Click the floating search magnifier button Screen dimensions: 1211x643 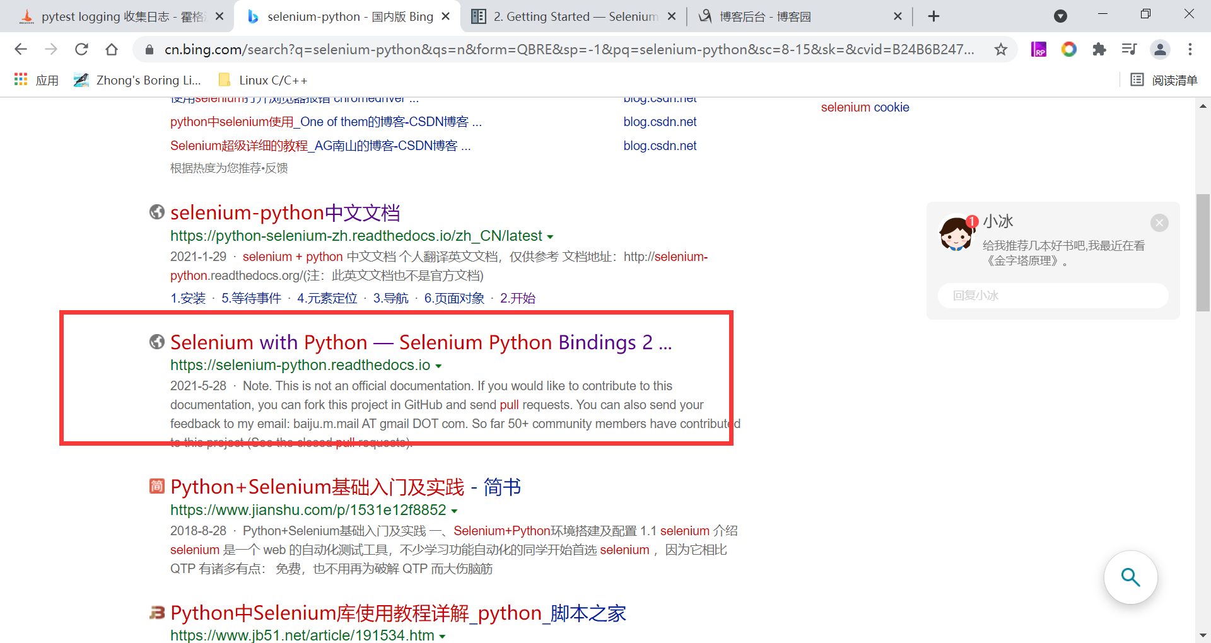[x=1130, y=577]
